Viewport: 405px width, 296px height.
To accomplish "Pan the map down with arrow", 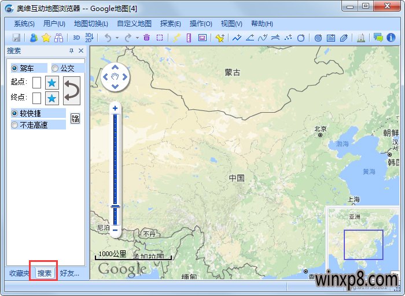I will pyautogui.click(x=115, y=87).
